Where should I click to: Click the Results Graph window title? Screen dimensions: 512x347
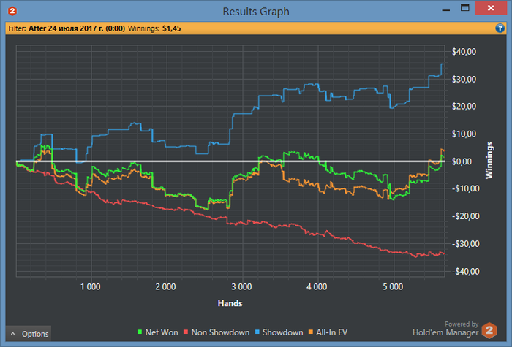256,12
